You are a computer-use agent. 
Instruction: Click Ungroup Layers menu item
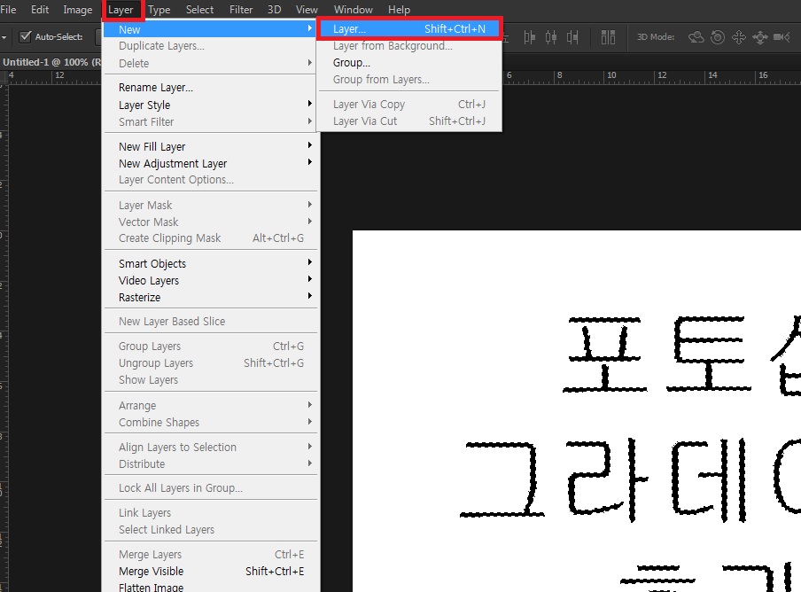point(211,363)
